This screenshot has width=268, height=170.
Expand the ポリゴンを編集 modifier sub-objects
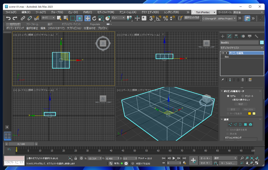(x=227, y=53)
